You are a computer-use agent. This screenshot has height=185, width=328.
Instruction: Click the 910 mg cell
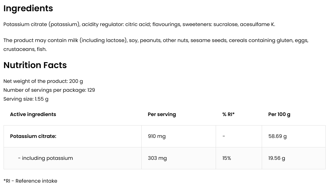(x=157, y=136)
